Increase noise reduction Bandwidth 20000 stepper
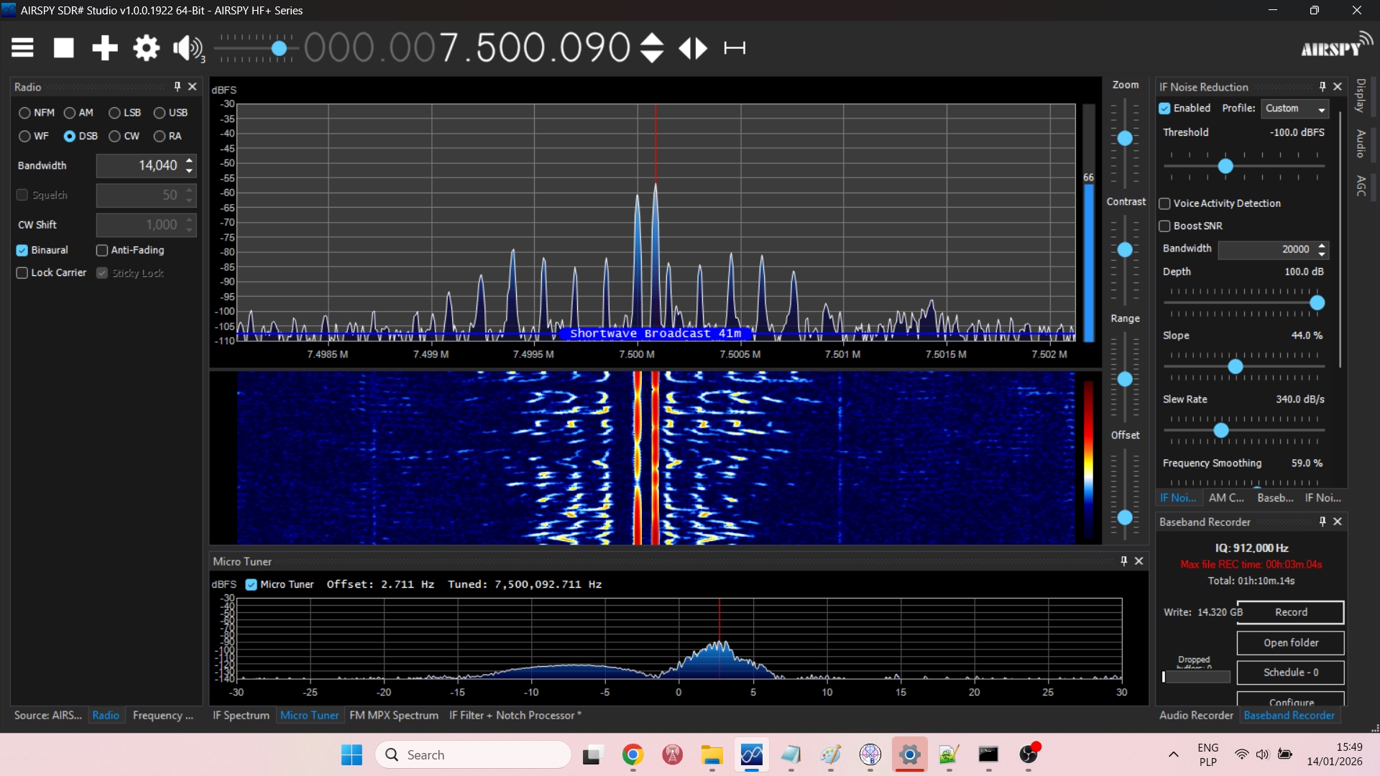This screenshot has width=1380, height=776. point(1321,245)
